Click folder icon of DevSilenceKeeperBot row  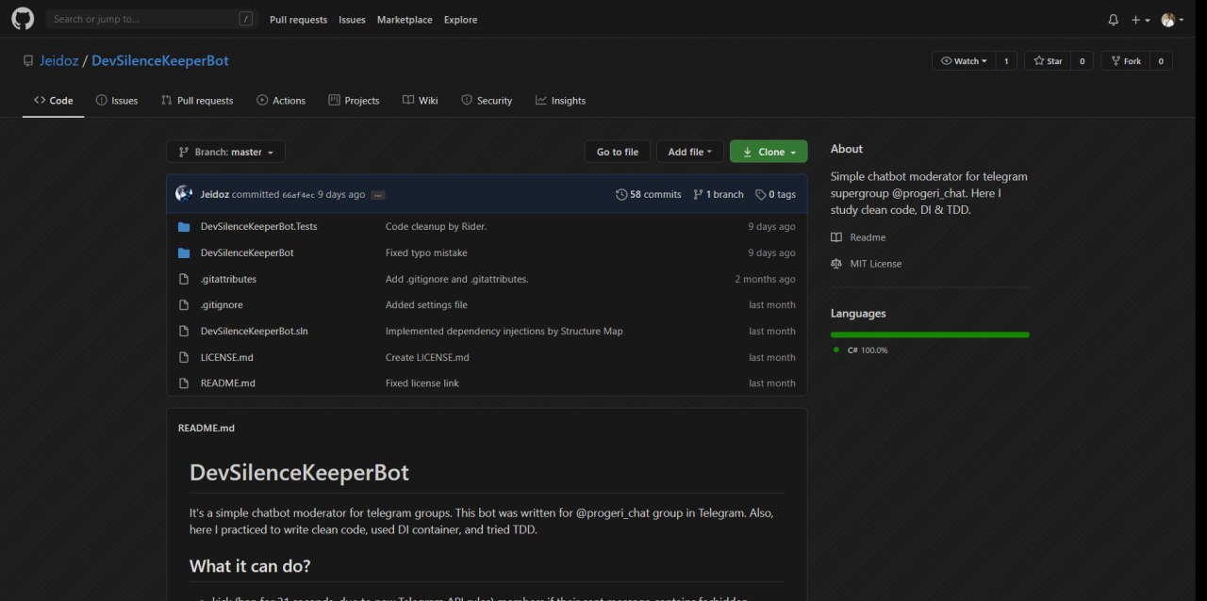[x=184, y=252]
